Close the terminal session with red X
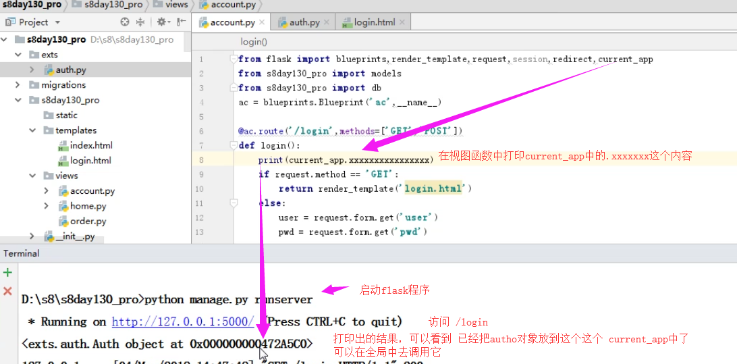The width and height of the screenshot is (737, 364). 7,291
